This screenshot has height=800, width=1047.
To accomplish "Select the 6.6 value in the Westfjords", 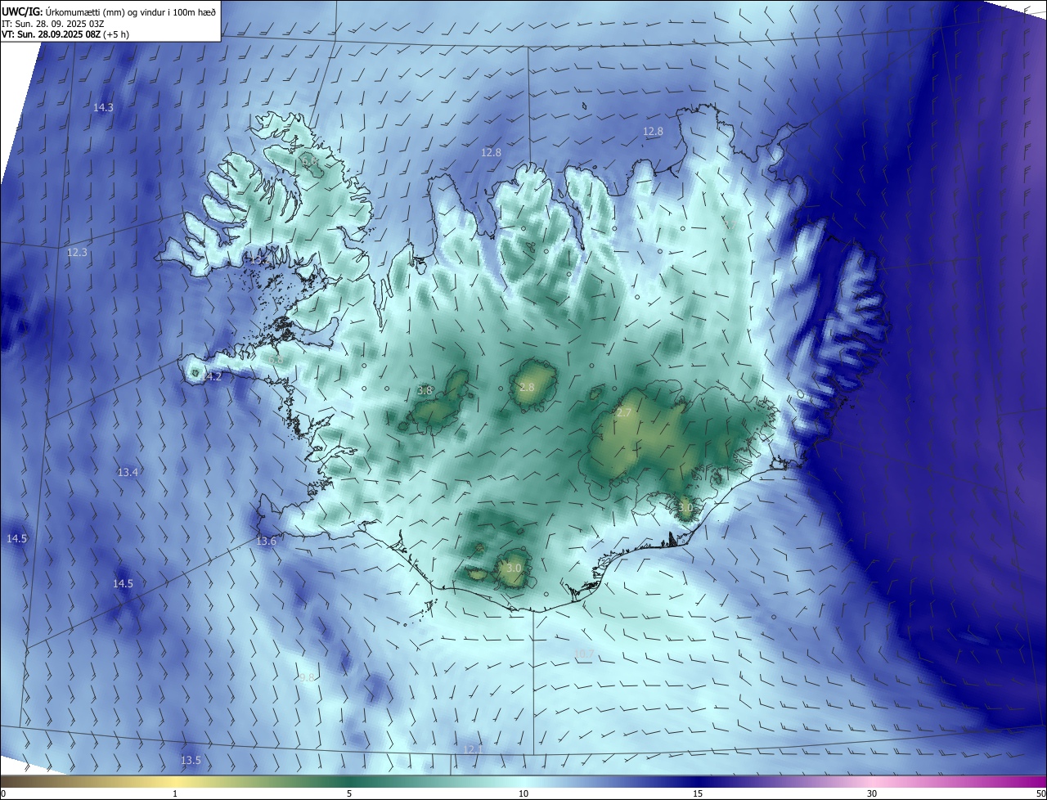I will tap(309, 162).
